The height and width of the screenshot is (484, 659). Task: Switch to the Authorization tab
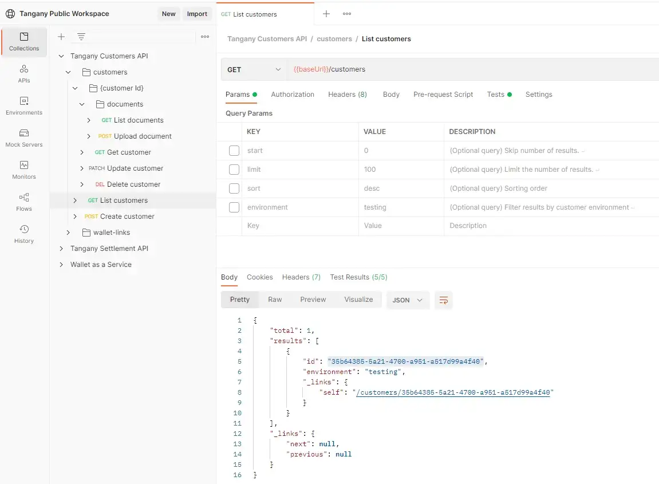pyautogui.click(x=293, y=95)
